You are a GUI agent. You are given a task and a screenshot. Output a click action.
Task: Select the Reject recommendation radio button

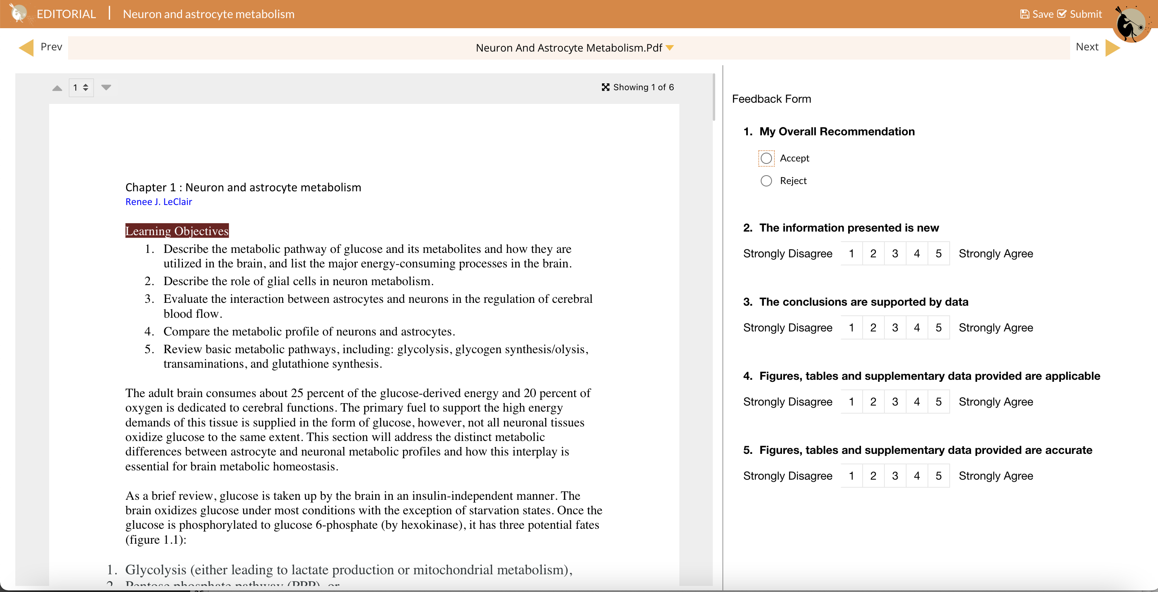pos(766,180)
